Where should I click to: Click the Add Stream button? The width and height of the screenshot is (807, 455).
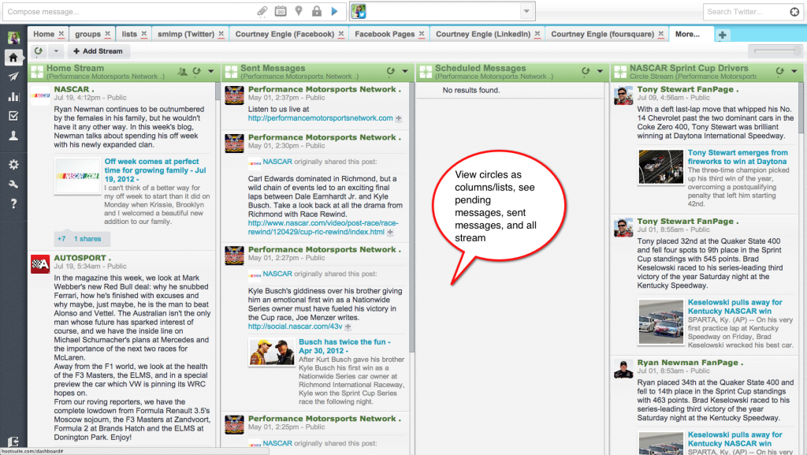[x=98, y=51]
